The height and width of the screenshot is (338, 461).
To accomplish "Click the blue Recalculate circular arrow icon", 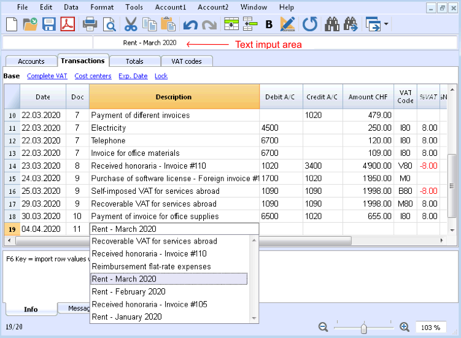I will (x=310, y=25).
